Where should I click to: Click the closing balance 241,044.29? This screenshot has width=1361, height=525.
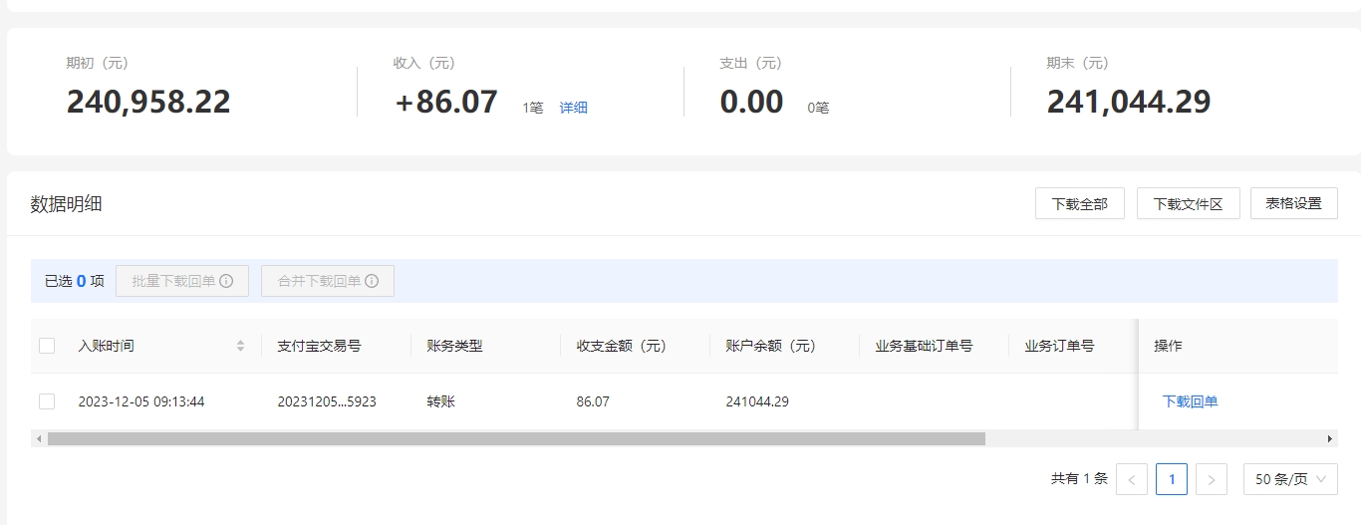(x=1129, y=102)
